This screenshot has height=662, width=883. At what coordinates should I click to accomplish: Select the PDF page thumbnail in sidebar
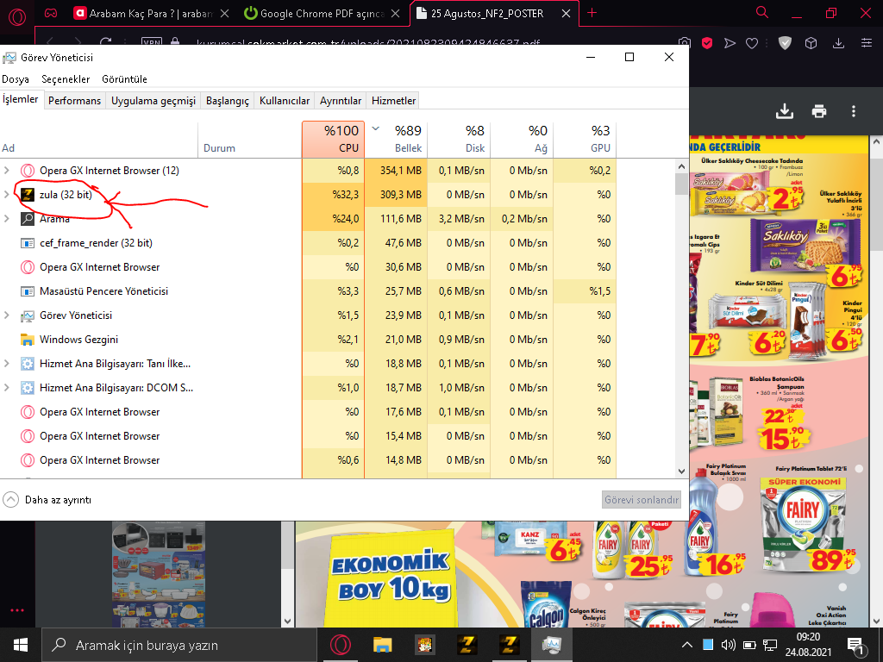(159, 574)
